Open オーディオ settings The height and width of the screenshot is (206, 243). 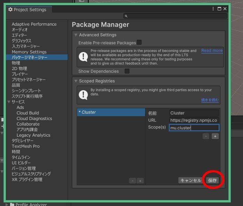pos(19,30)
